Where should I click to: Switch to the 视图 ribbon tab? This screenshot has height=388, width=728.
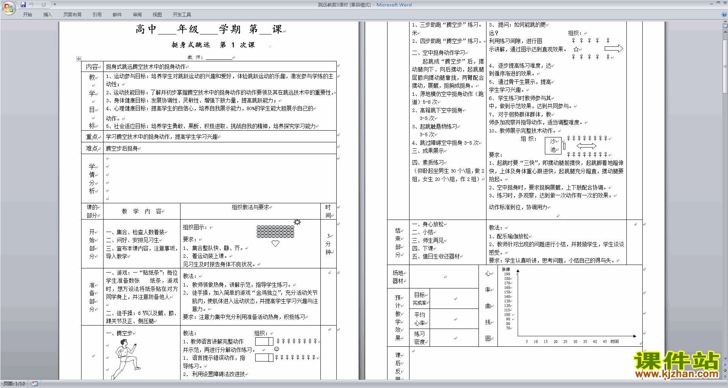point(157,14)
